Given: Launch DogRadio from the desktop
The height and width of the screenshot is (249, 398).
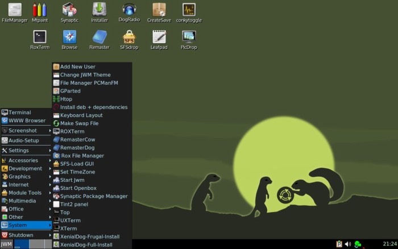Looking at the screenshot, I should (x=129, y=13).
